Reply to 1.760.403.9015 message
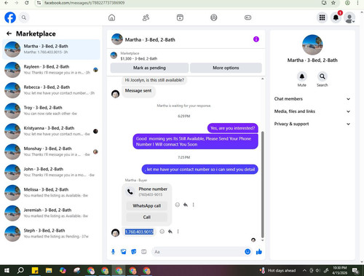The image size is (364, 276). [170, 232]
